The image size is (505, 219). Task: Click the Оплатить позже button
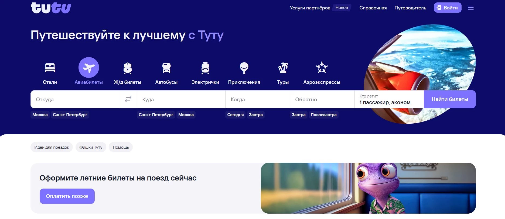pos(67,196)
